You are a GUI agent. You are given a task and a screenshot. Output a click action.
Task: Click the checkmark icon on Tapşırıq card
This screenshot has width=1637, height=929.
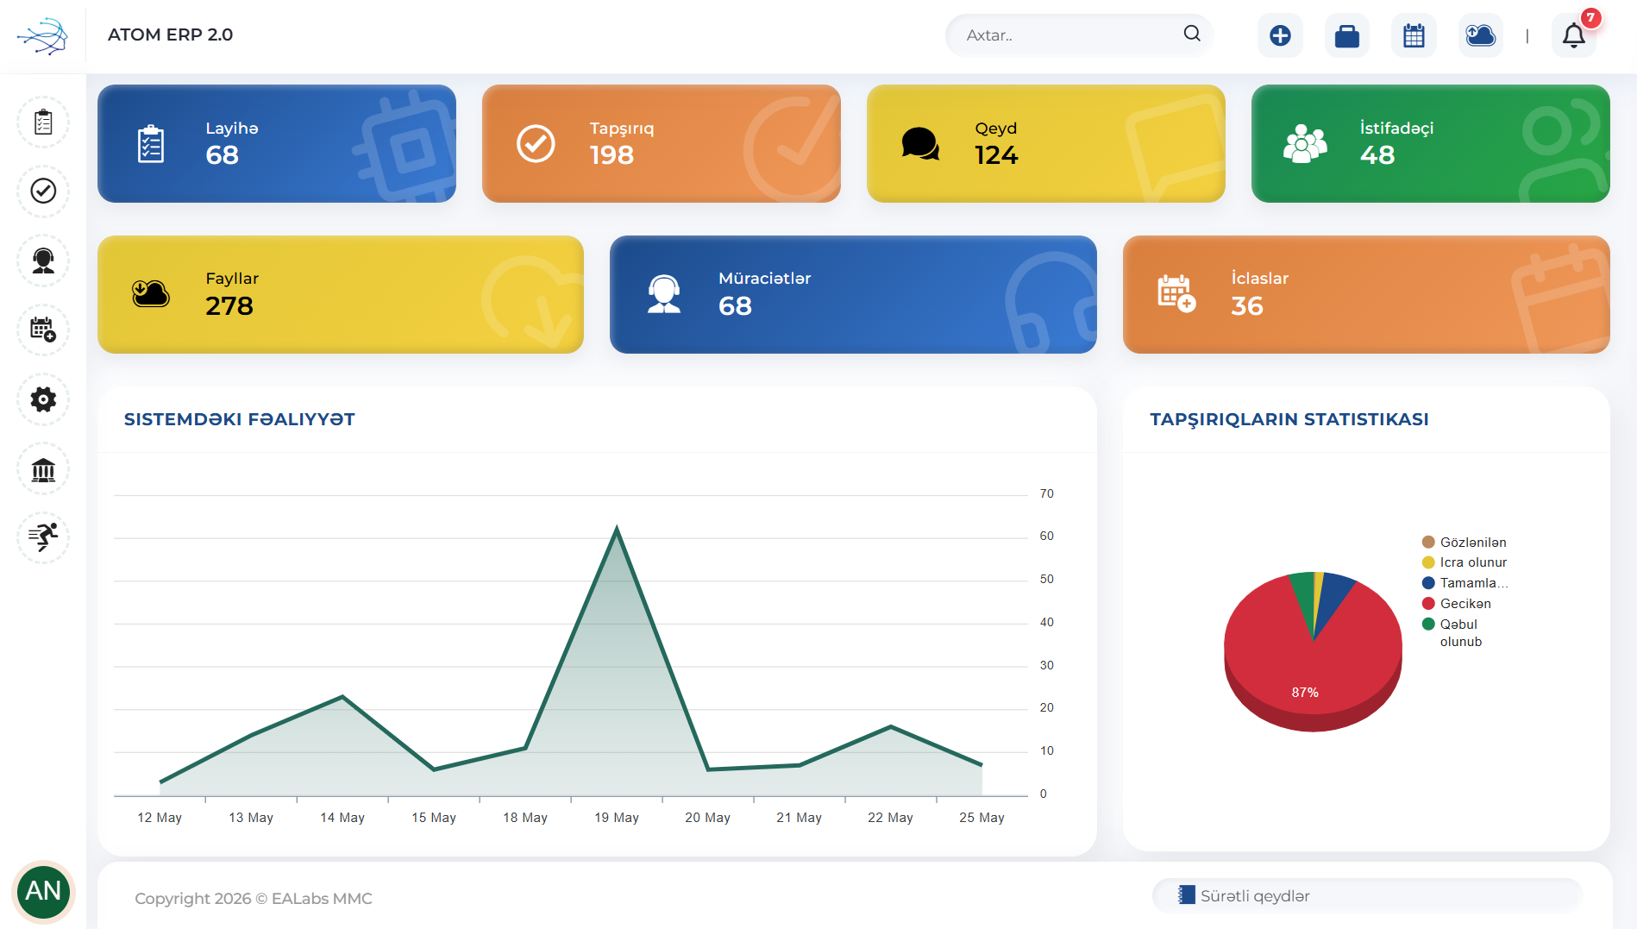point(536,143)
